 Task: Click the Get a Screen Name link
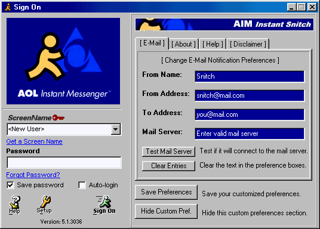(x=34, y=141)
